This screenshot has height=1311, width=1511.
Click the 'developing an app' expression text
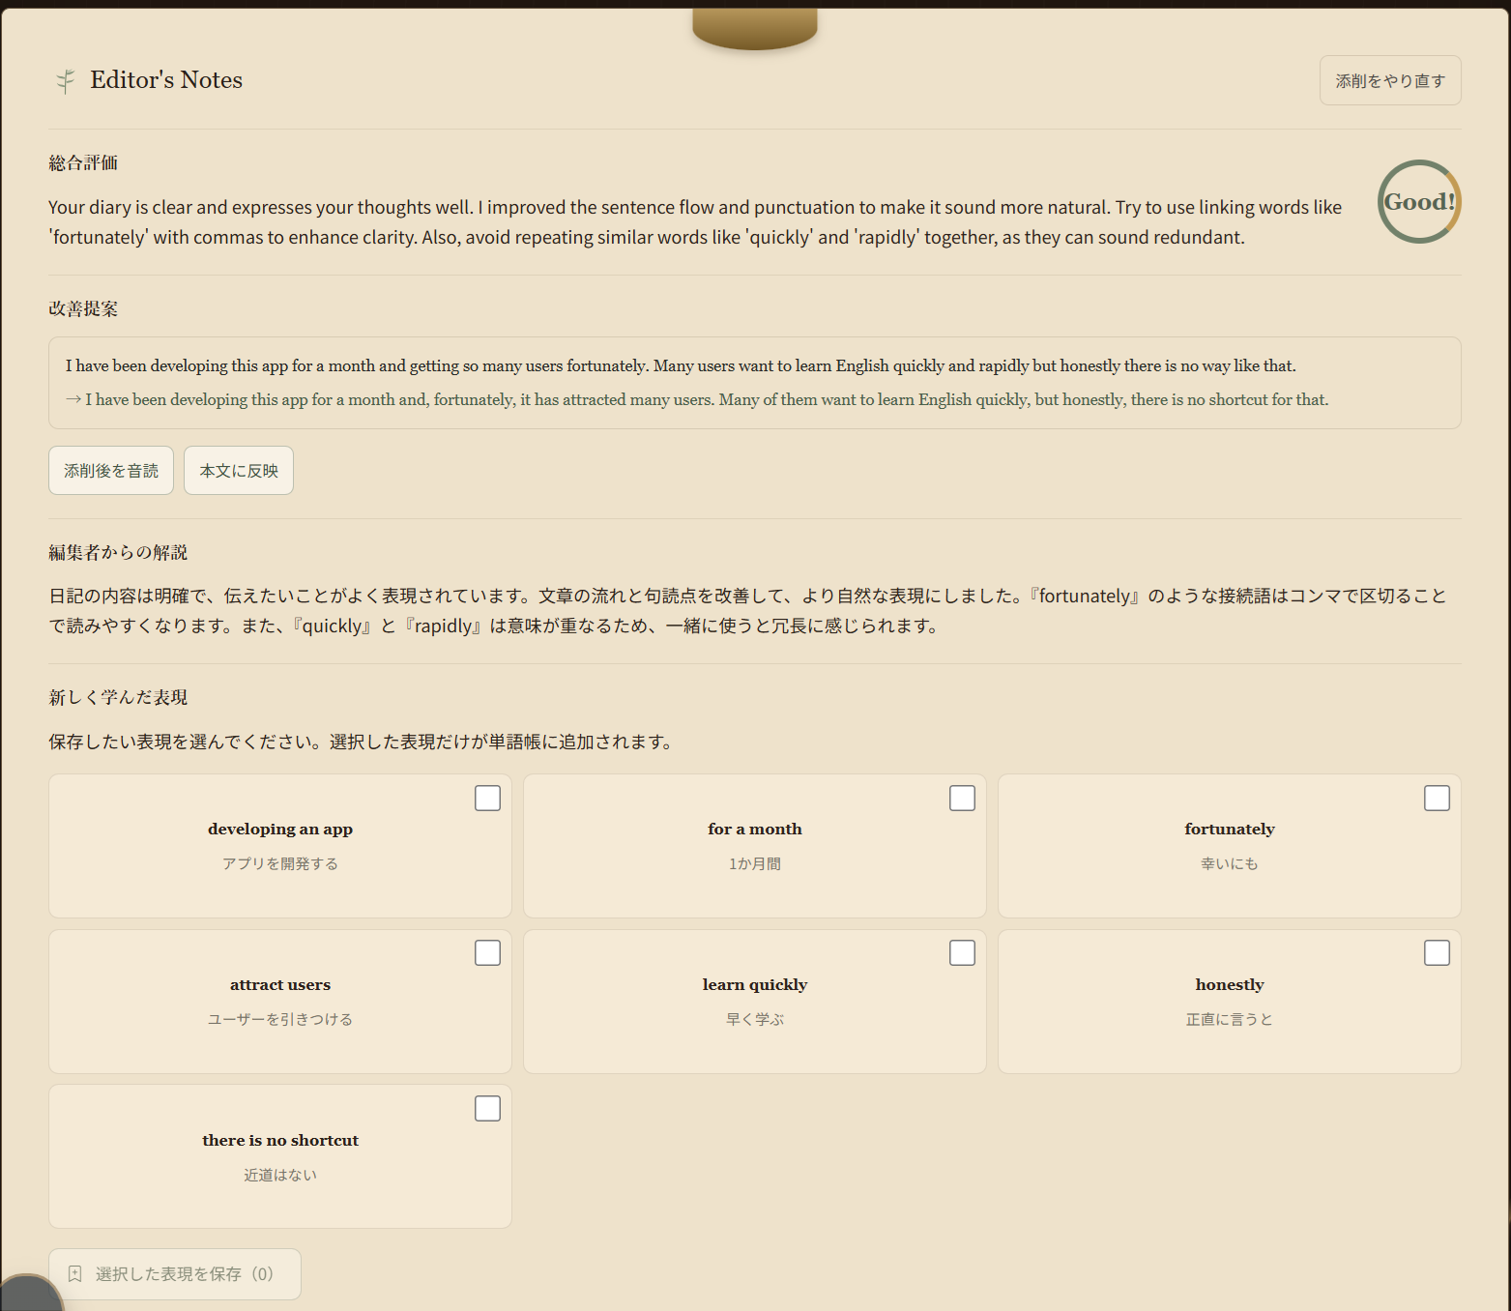[280, 829]
